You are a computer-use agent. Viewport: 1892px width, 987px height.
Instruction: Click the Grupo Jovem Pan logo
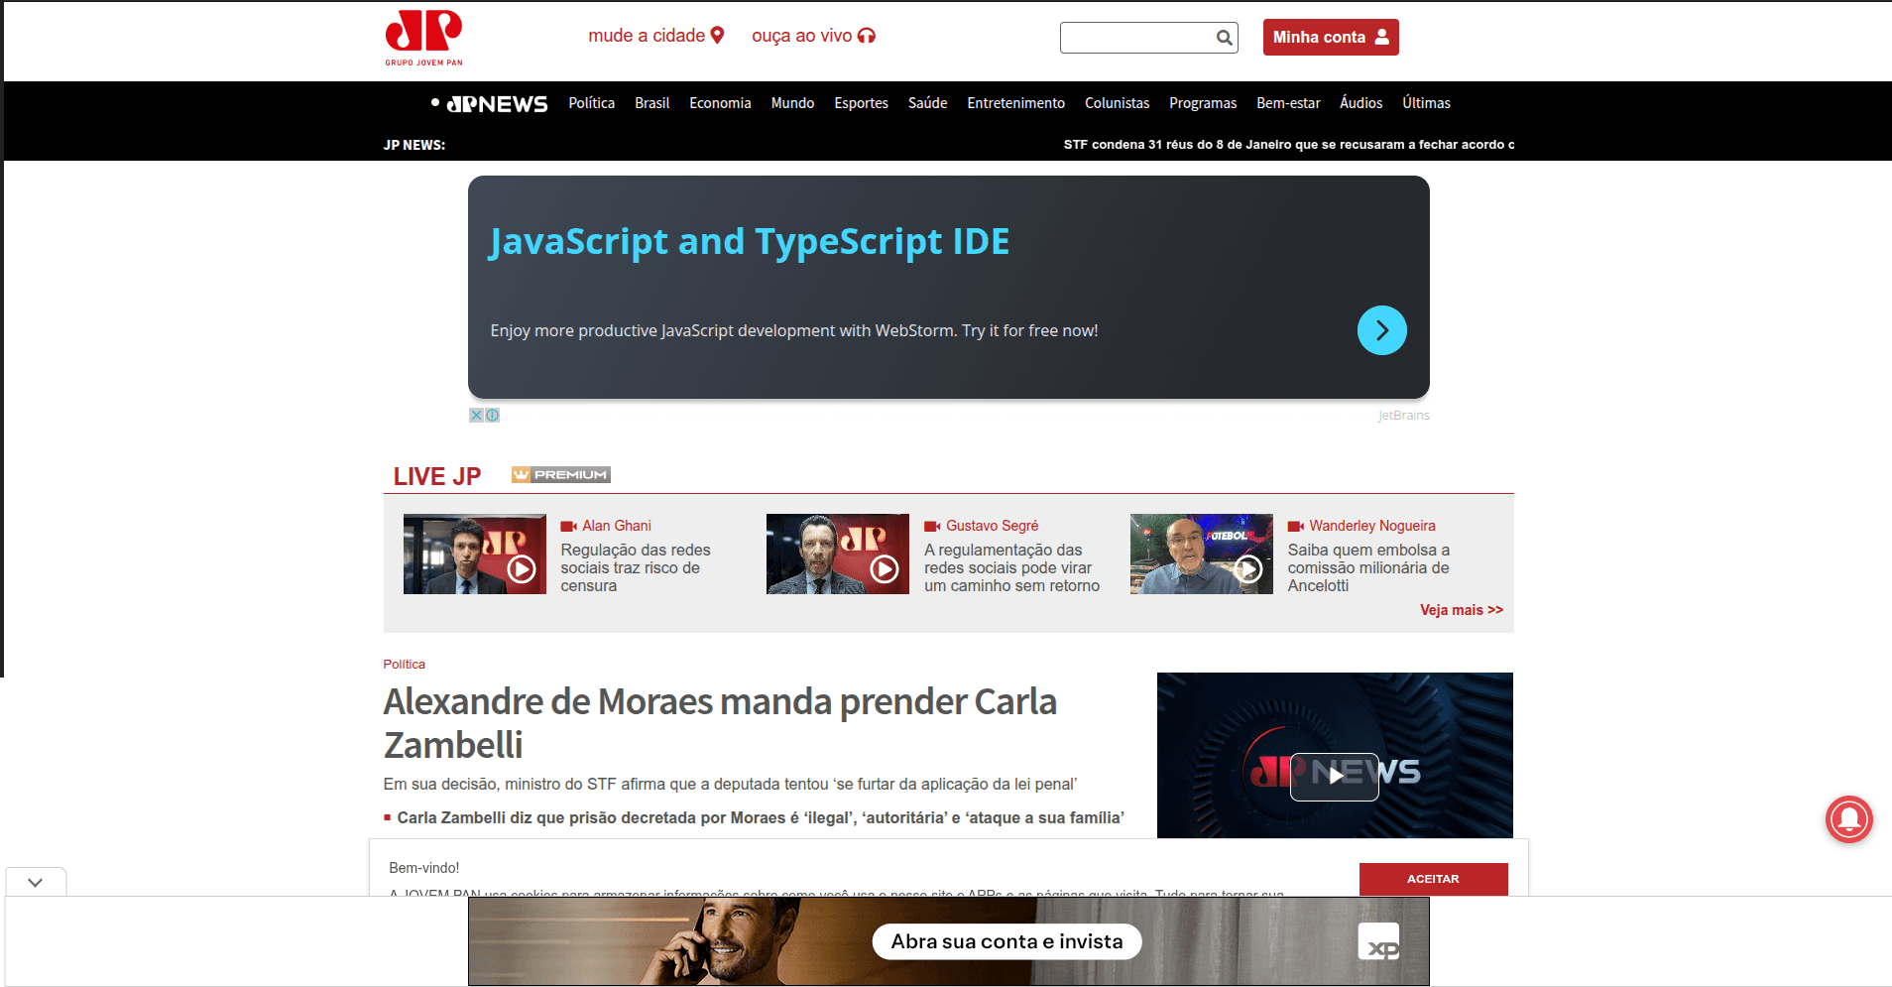tap(424, 38)
